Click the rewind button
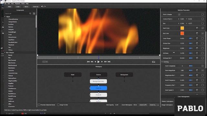 click(92, 62)
